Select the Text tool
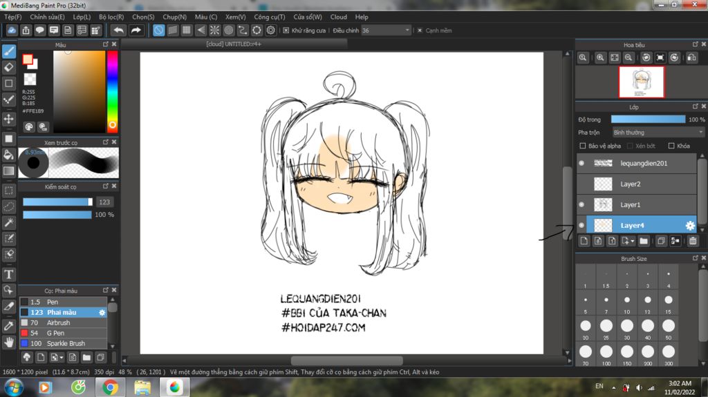The image size is (708, 397). tap(9, 274)
